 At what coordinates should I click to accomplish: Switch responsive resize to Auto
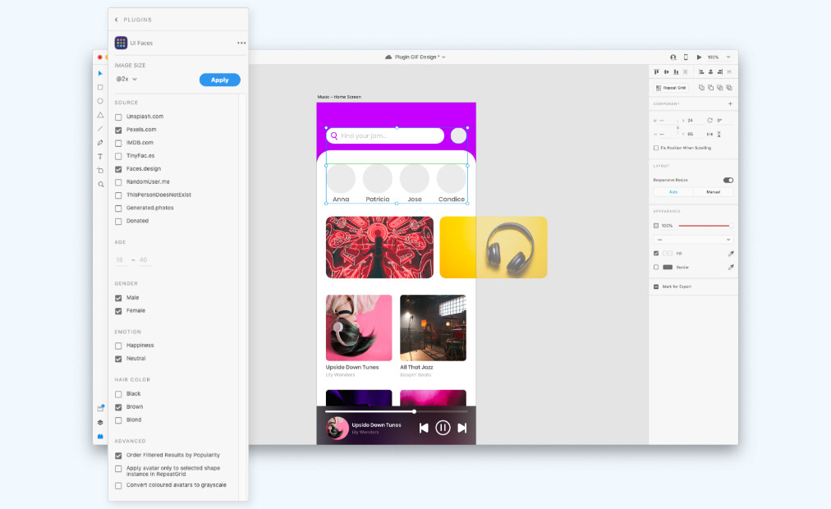pos(673,192)
